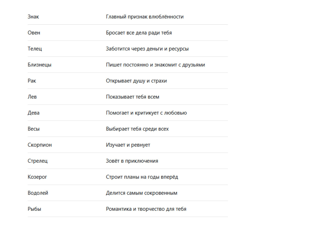
Task: Click the 'Рак' sign cell
Action: click(x=32, y=81)
